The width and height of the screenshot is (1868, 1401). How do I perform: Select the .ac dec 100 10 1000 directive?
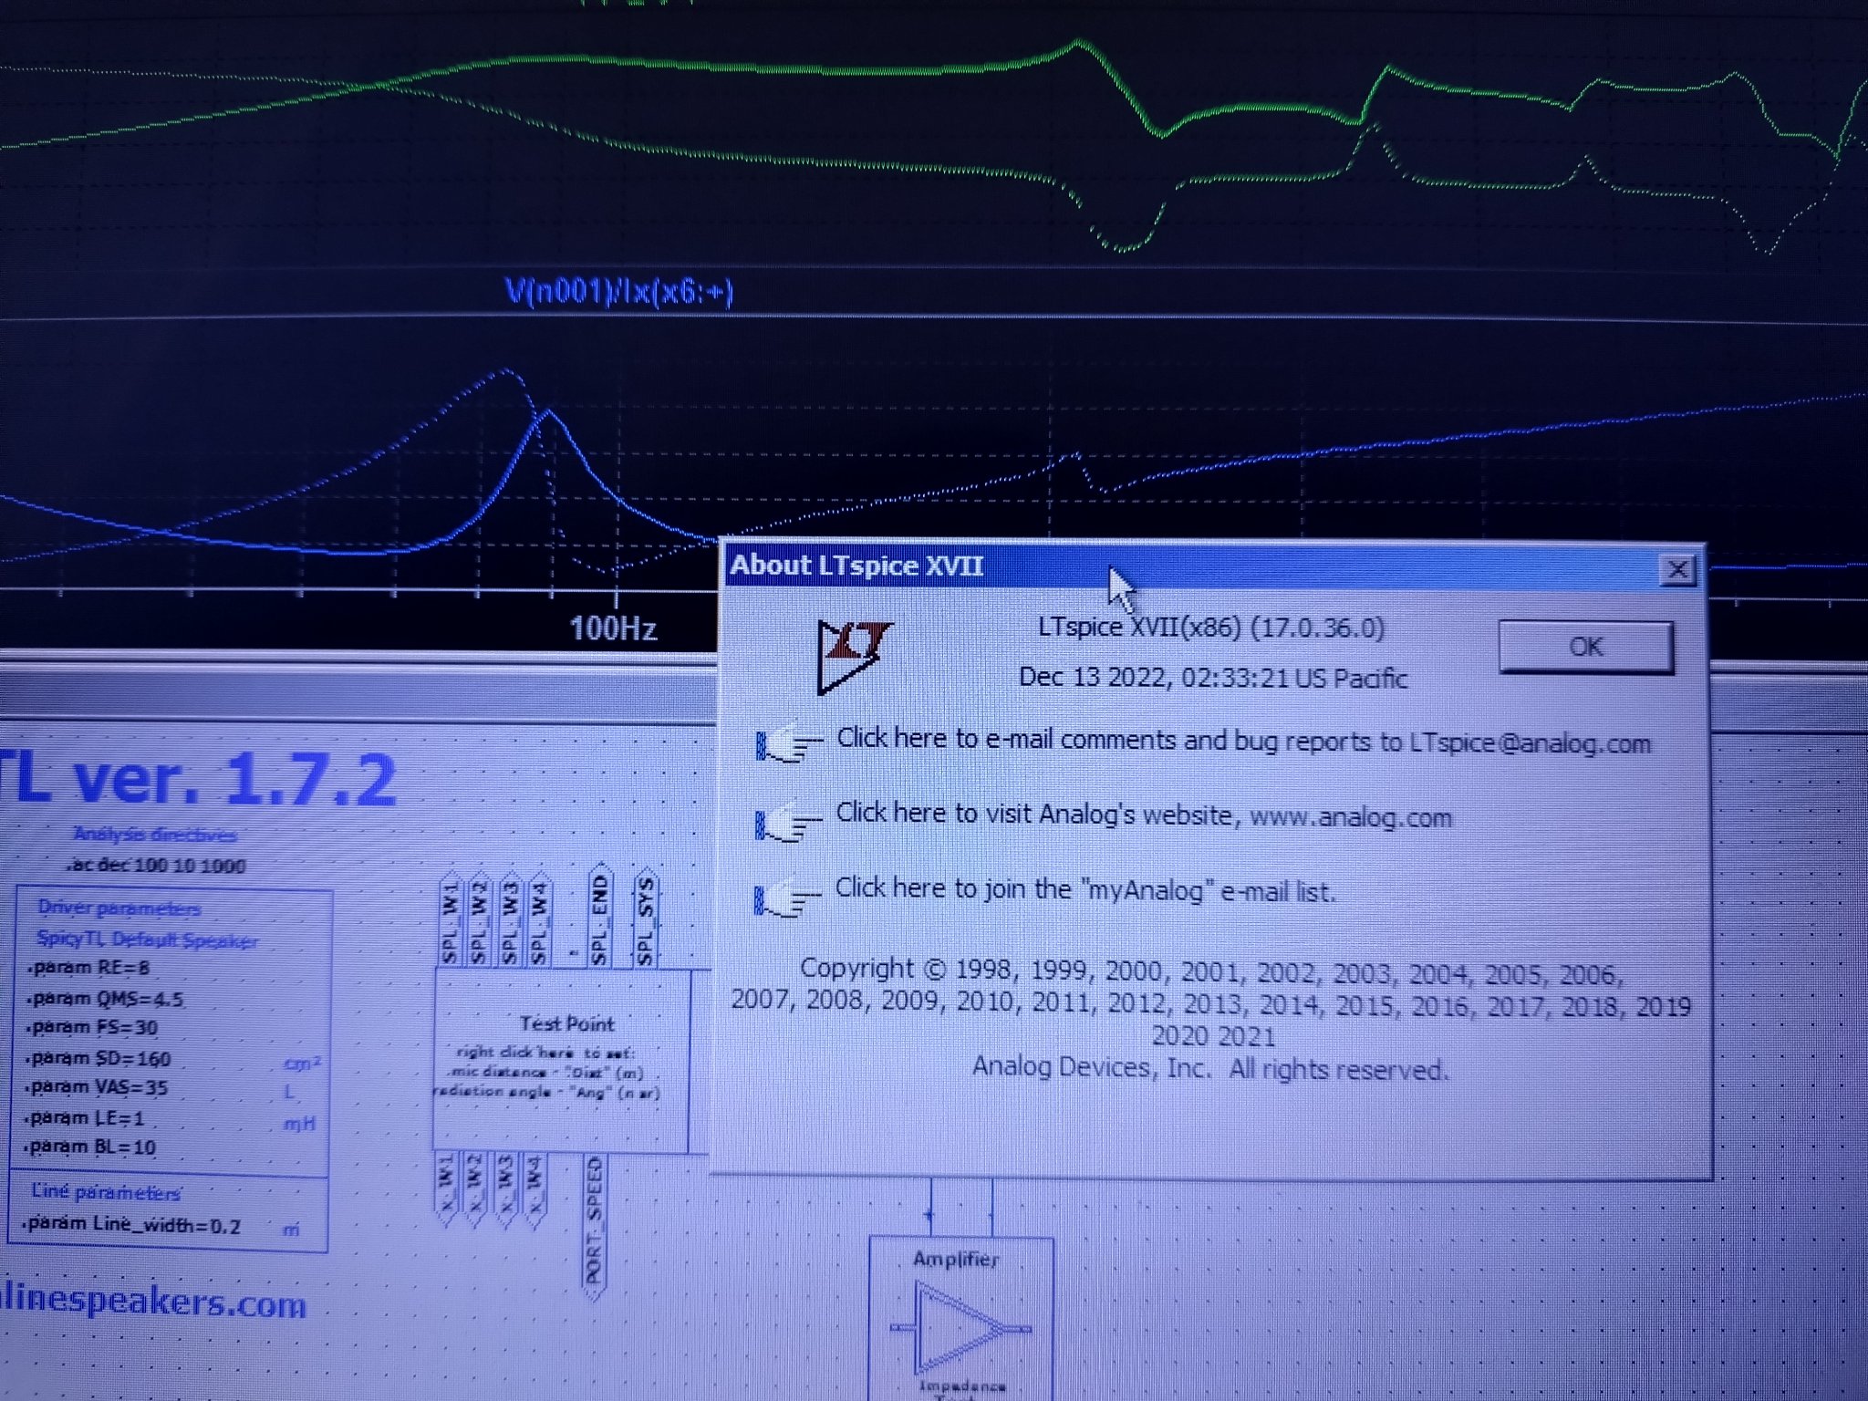157,865
